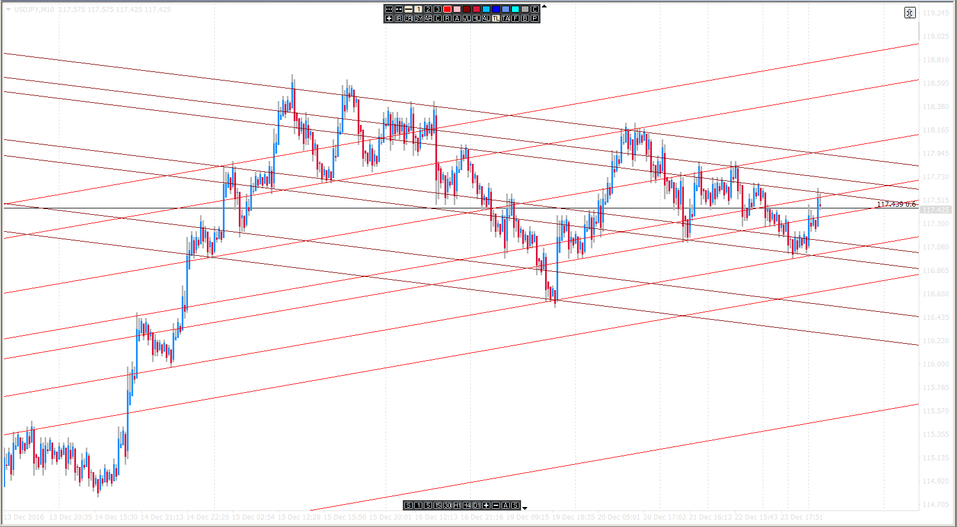The height and width of the screenshot is (527, 957).
Task: Click the 23 Dec 17:51 time axis label
Action: tap(802, 517)
